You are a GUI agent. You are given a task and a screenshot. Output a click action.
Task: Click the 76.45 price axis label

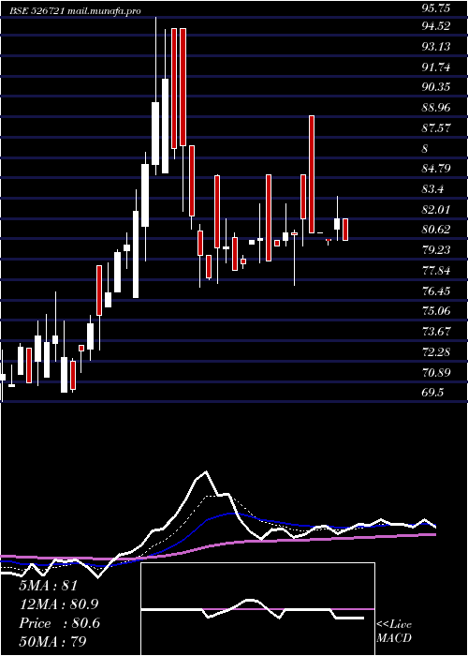tap(436, 291)
